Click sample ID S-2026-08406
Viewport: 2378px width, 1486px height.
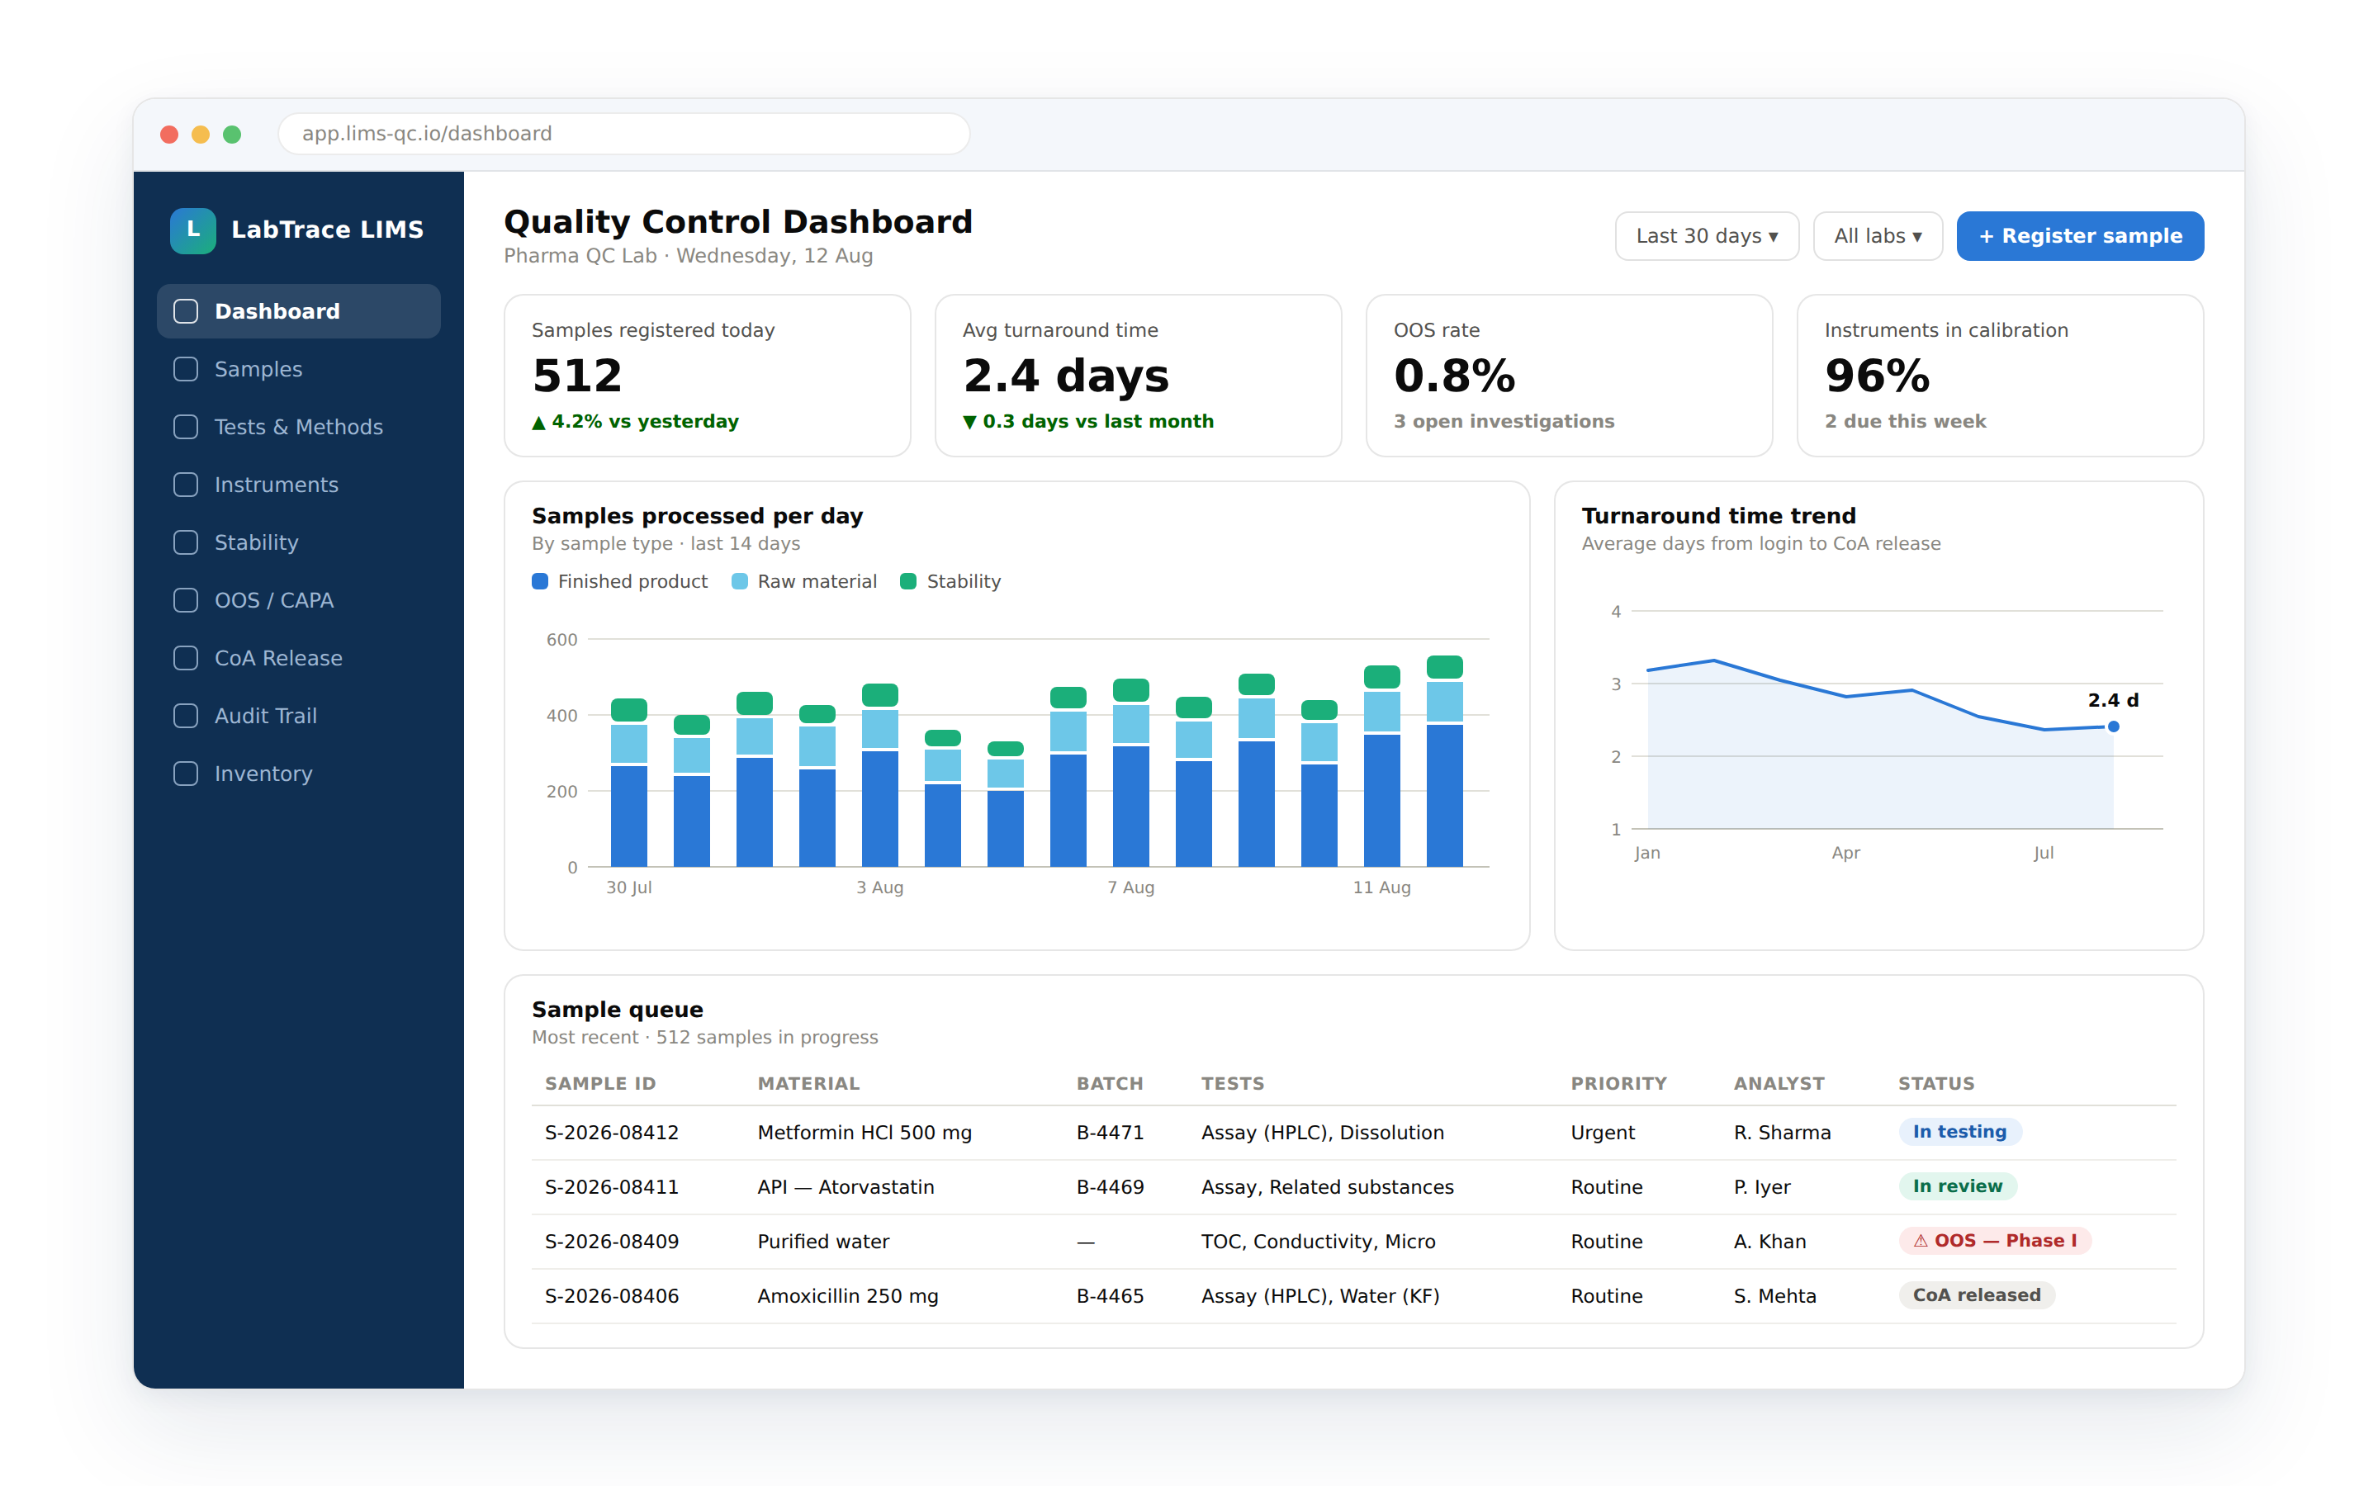(612, 1296)
